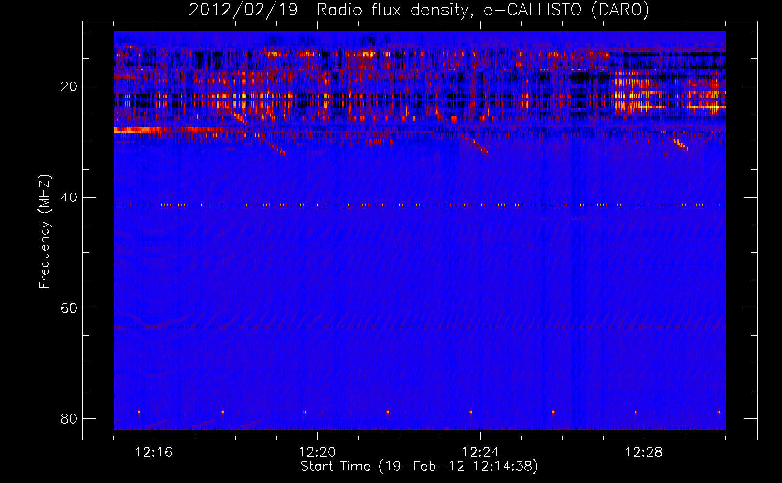Click the plot title 'Radio flux density, e-CALLISTO (DARO)'
This screenshot has width=782, height=483.
point(482,10)
